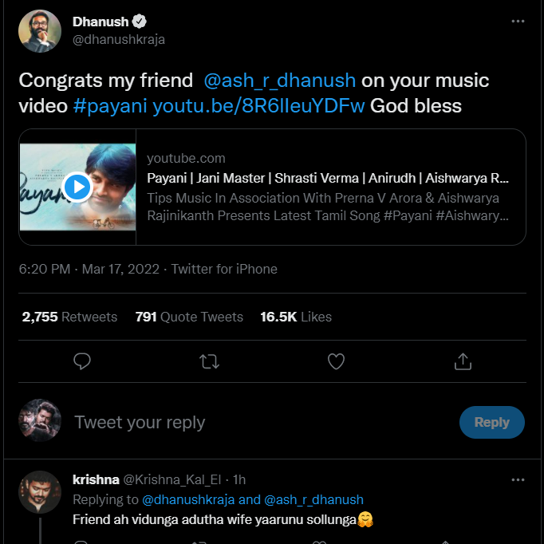Click krishna's reply avatar
The image size is (544, 544).
[x=40, y=491]
